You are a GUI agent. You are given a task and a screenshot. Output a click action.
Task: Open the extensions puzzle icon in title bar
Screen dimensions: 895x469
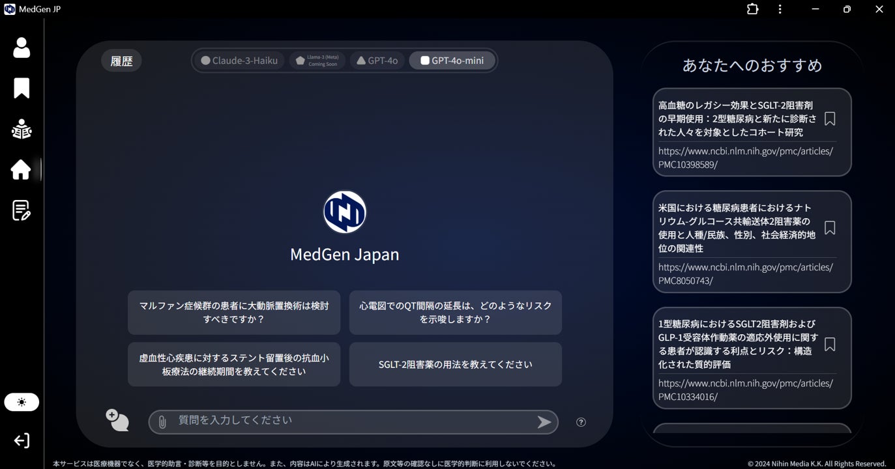753,9
